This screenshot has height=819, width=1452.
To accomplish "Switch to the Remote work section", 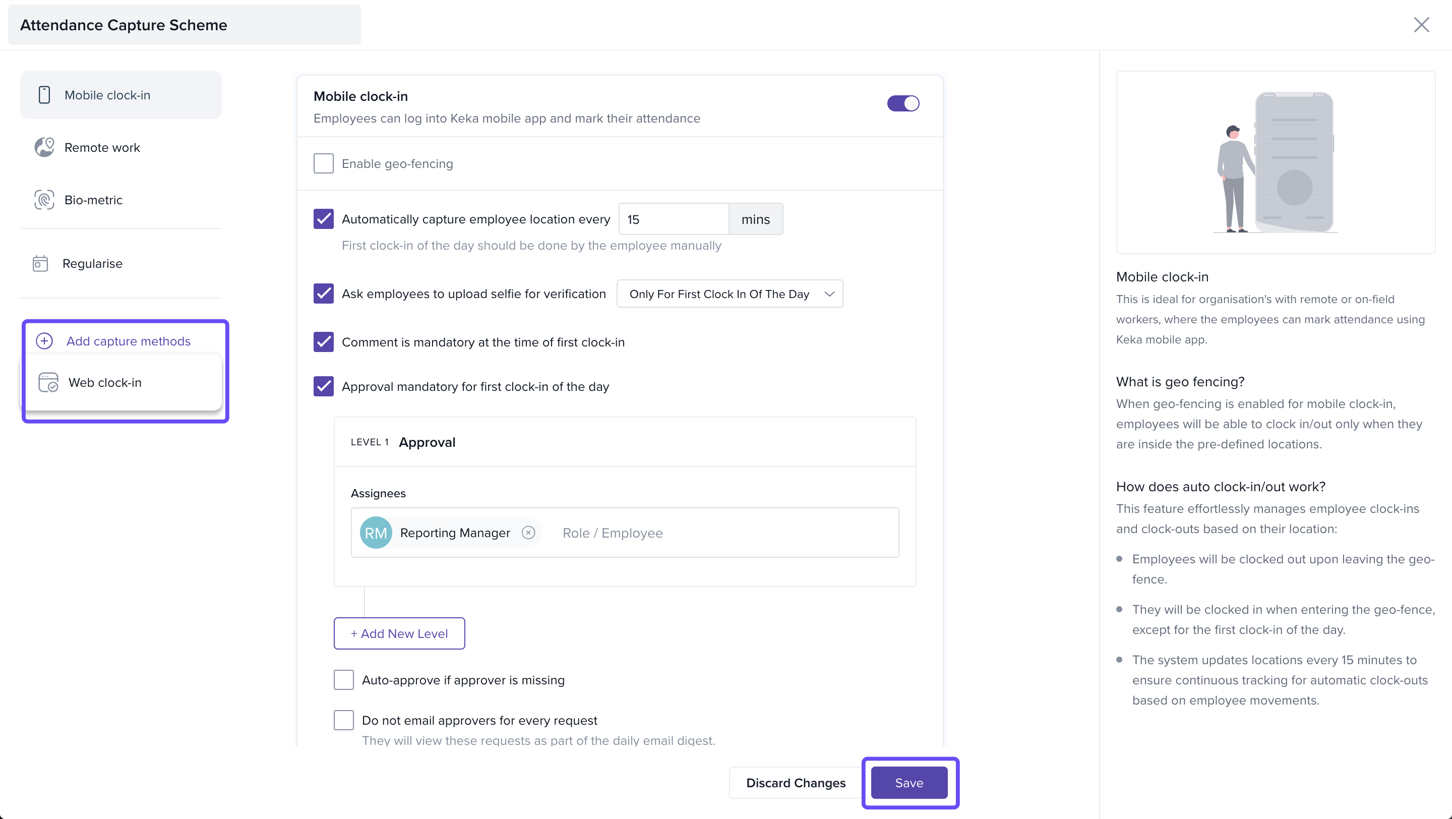I will [x=102, y=147].
